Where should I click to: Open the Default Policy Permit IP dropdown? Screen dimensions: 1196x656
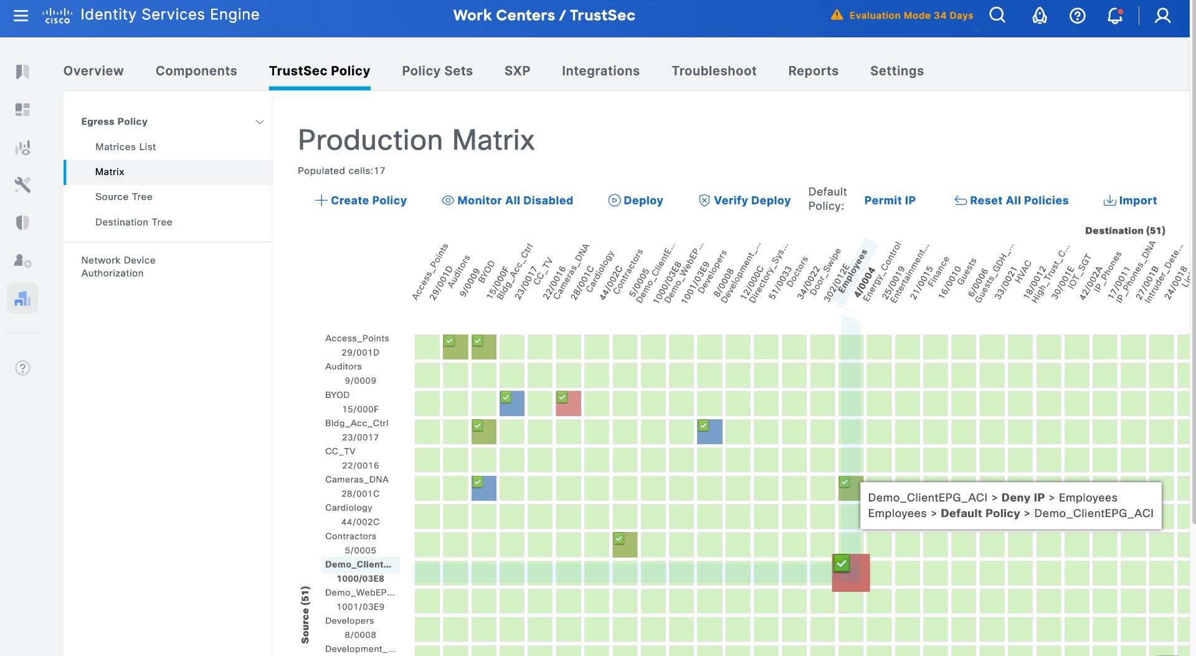pyautogui.click(x=890, y=201)
